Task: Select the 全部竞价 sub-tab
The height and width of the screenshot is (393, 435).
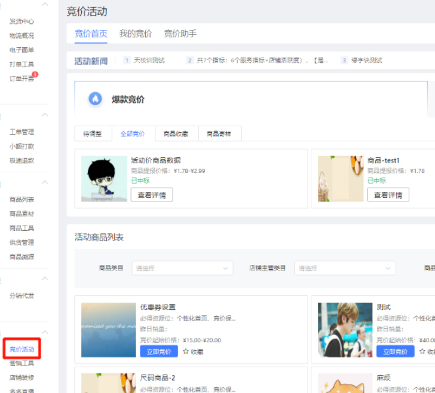Action: (133, 134)
